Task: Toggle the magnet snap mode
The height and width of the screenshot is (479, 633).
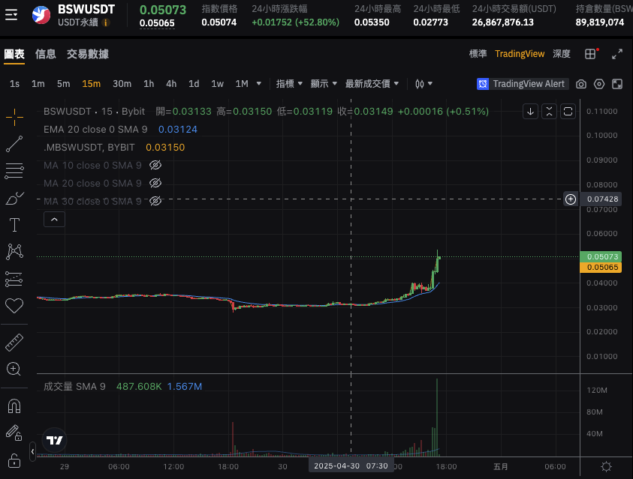Action: click(x=14, y=406)
